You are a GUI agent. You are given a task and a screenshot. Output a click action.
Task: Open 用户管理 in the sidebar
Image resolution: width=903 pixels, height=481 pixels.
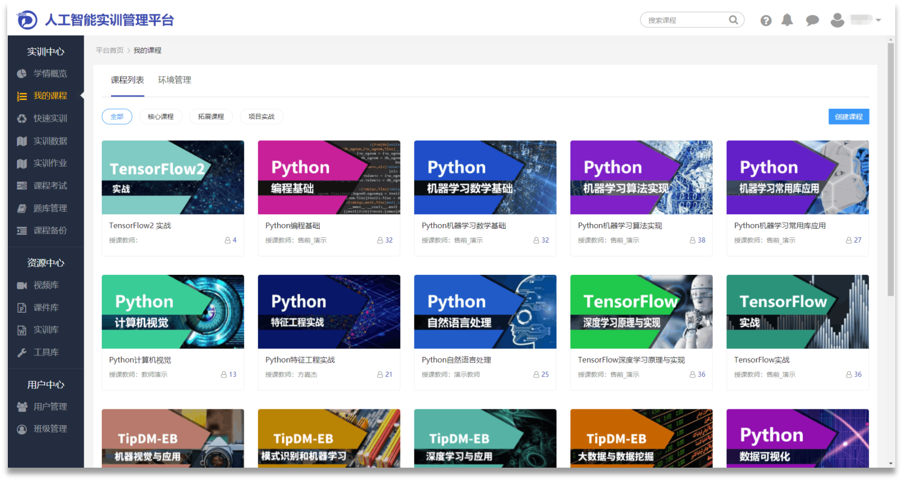pos(50,407)
